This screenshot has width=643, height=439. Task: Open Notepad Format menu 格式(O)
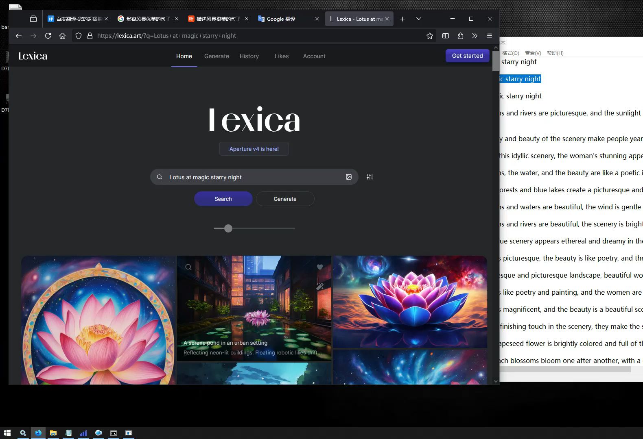[511, 53]
